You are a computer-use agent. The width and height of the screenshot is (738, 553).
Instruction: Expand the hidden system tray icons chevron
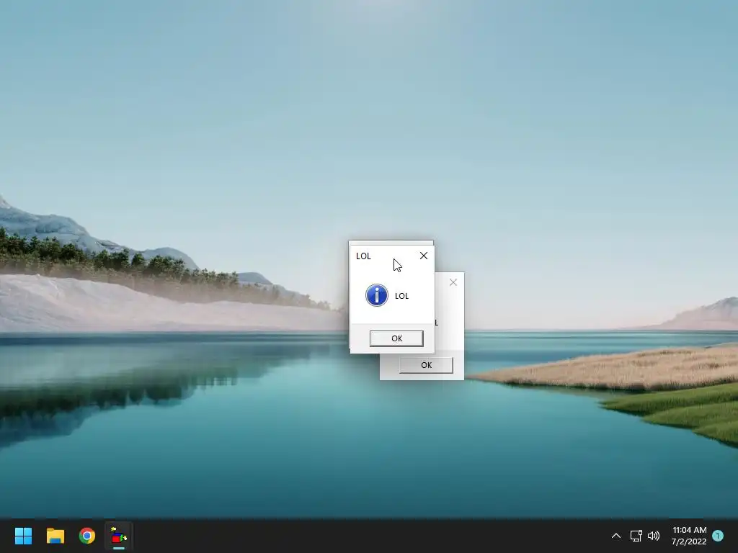tap(615, 536)
